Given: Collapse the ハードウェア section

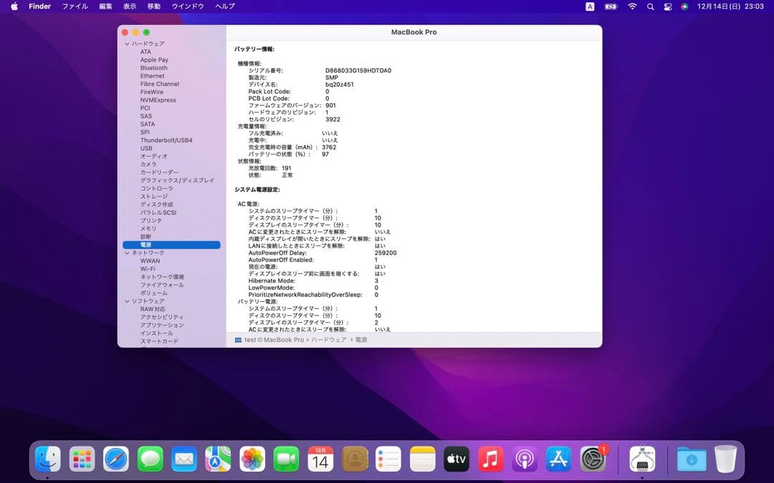Looking at the screenshot, I should pos(126,44).
